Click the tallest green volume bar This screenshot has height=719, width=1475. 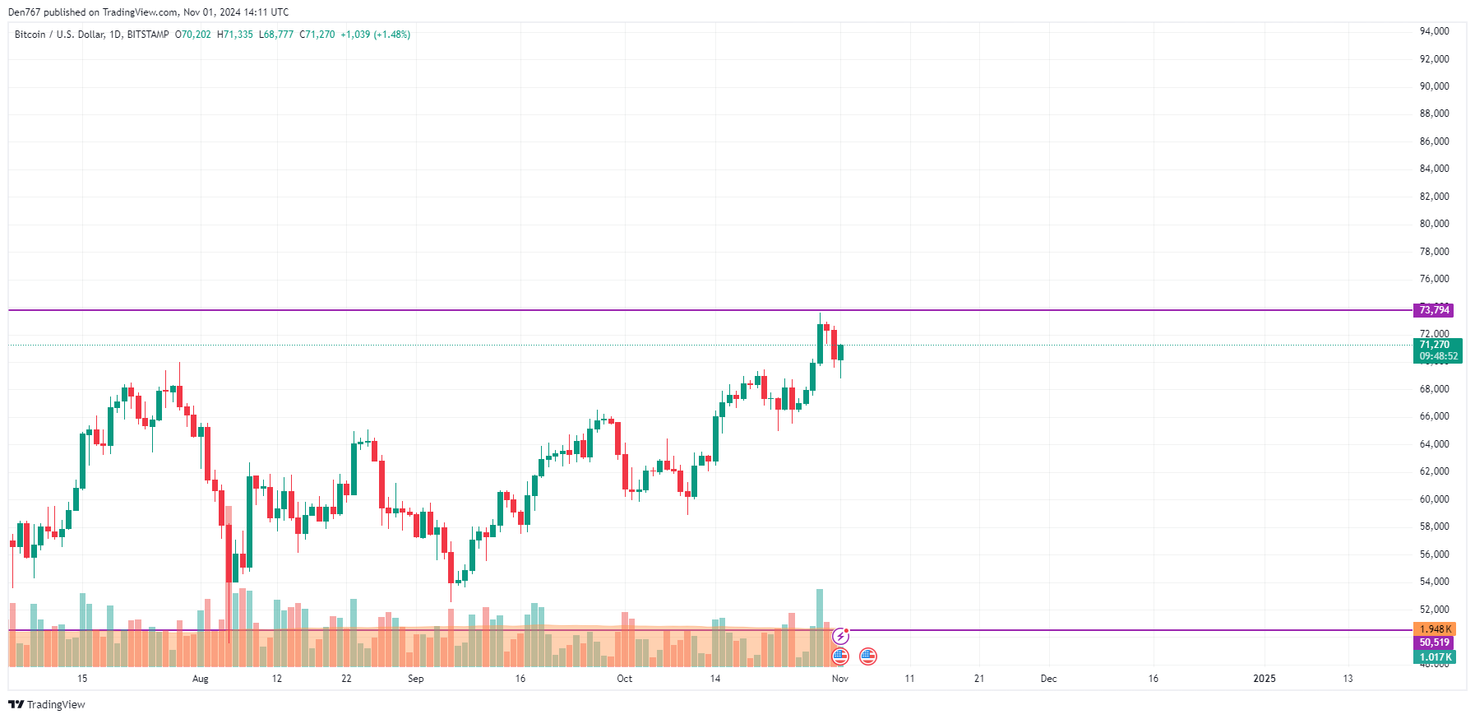tap(820, 628)
